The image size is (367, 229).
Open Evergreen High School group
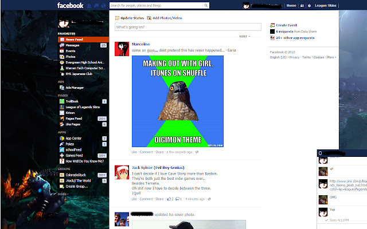pyautogui.click(x=83, y=62)
